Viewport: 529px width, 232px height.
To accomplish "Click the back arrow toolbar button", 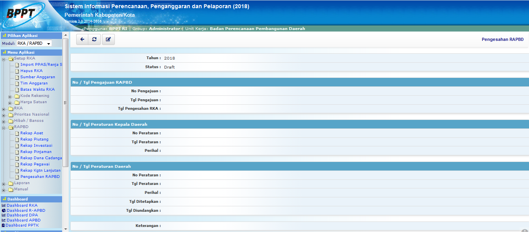I will 82,39.
